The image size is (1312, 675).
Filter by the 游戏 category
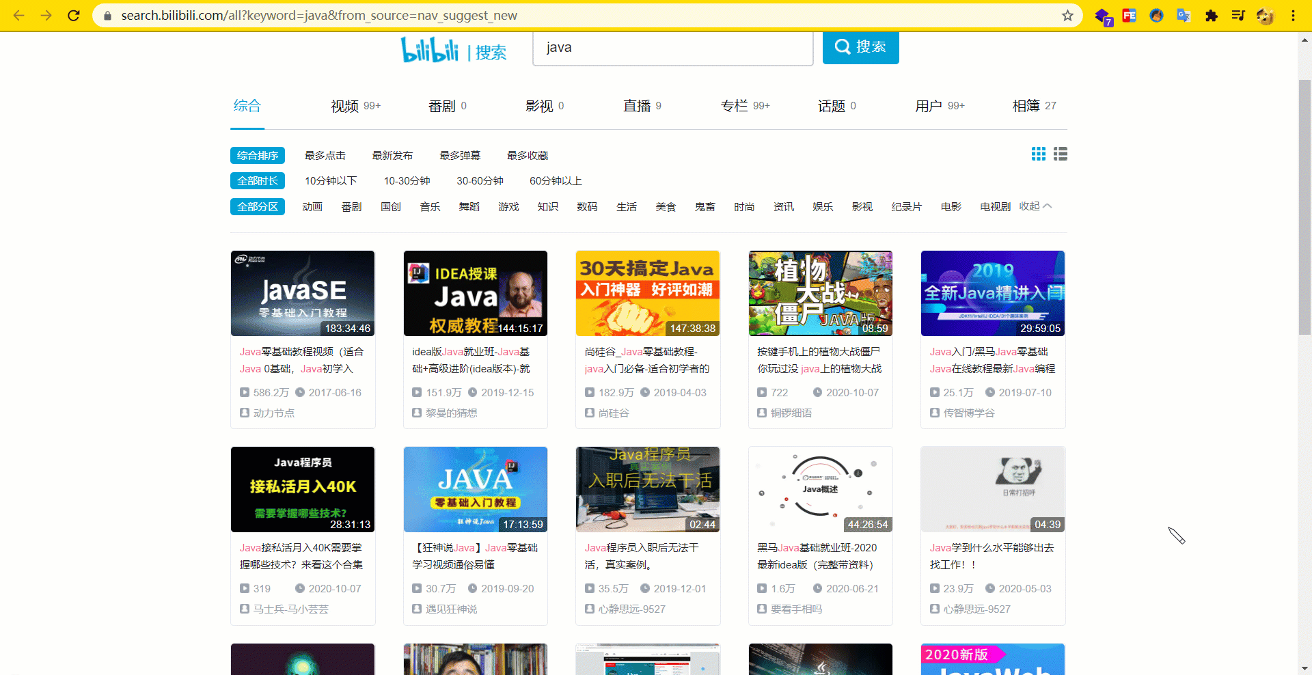tap(508, 207)
